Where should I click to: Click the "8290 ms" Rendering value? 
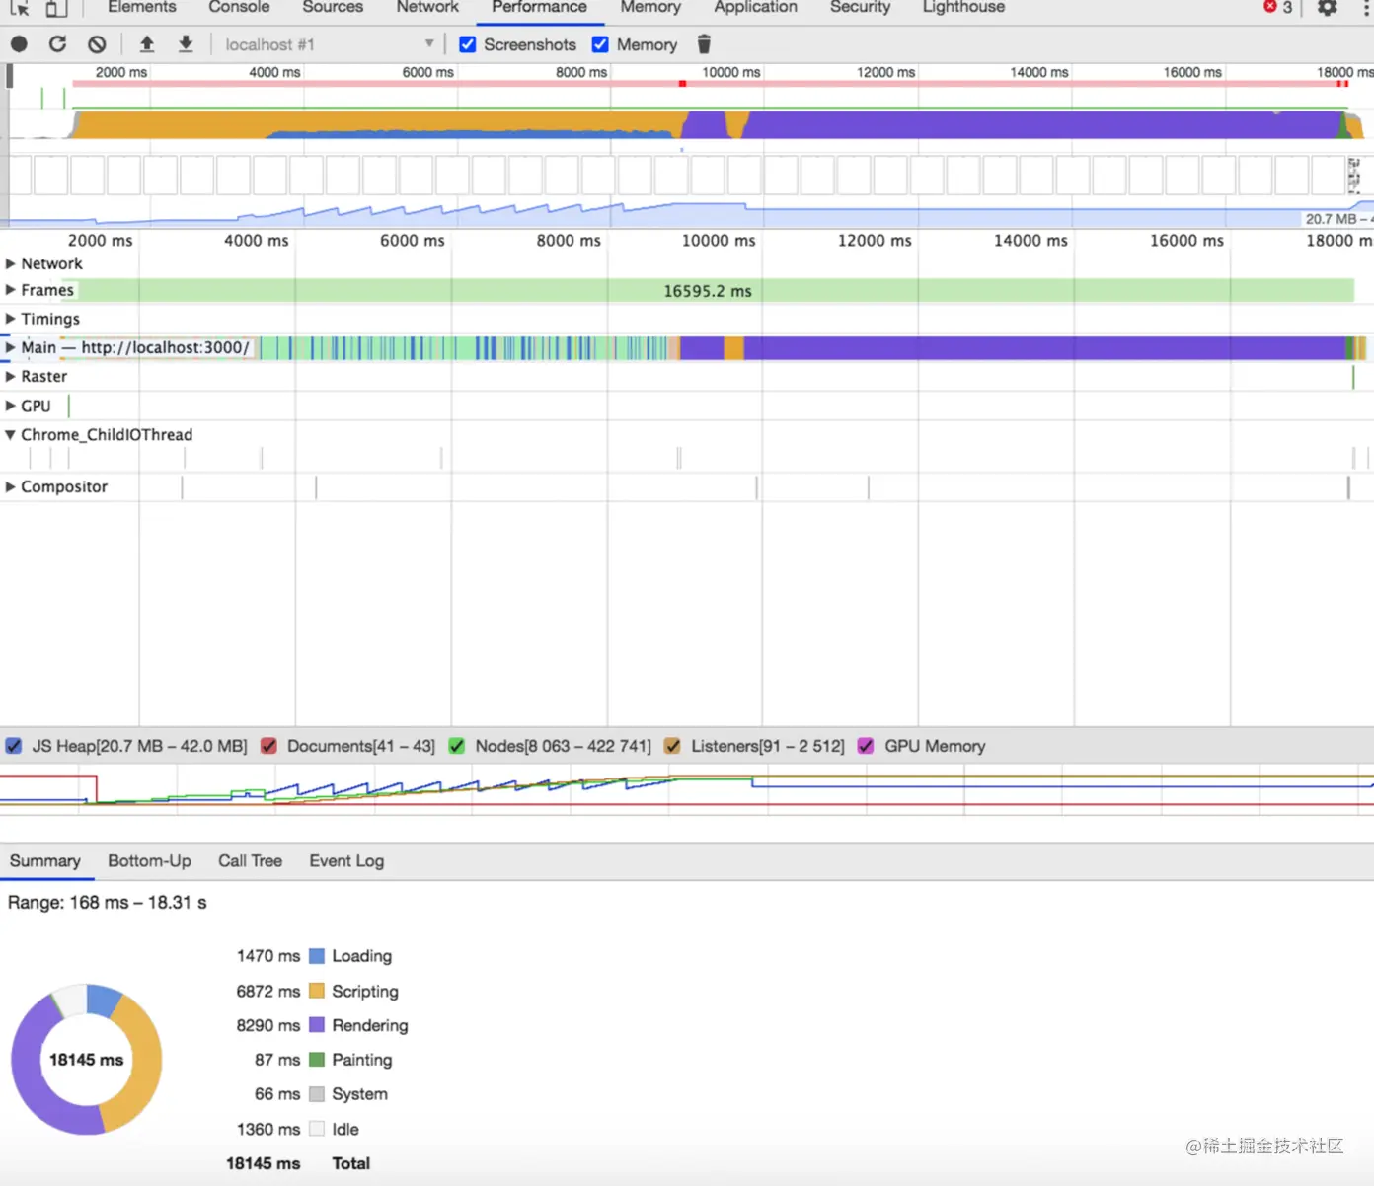click(x=268, y=1025)
